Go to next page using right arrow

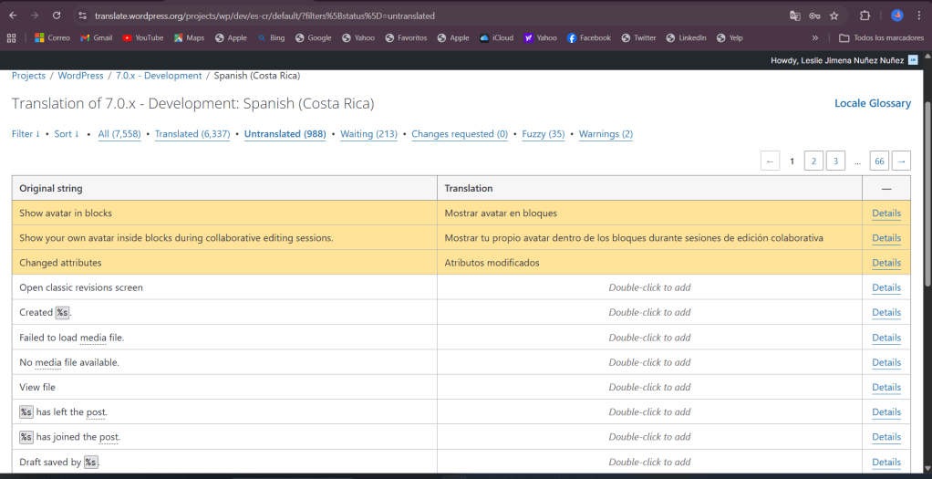(901, 161)
